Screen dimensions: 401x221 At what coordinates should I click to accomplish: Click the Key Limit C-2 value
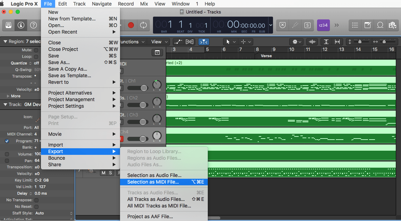[x=38, y=180]
